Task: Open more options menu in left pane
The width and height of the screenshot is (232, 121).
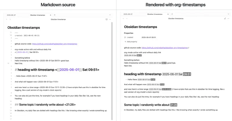Action: (x=110, y=19)
